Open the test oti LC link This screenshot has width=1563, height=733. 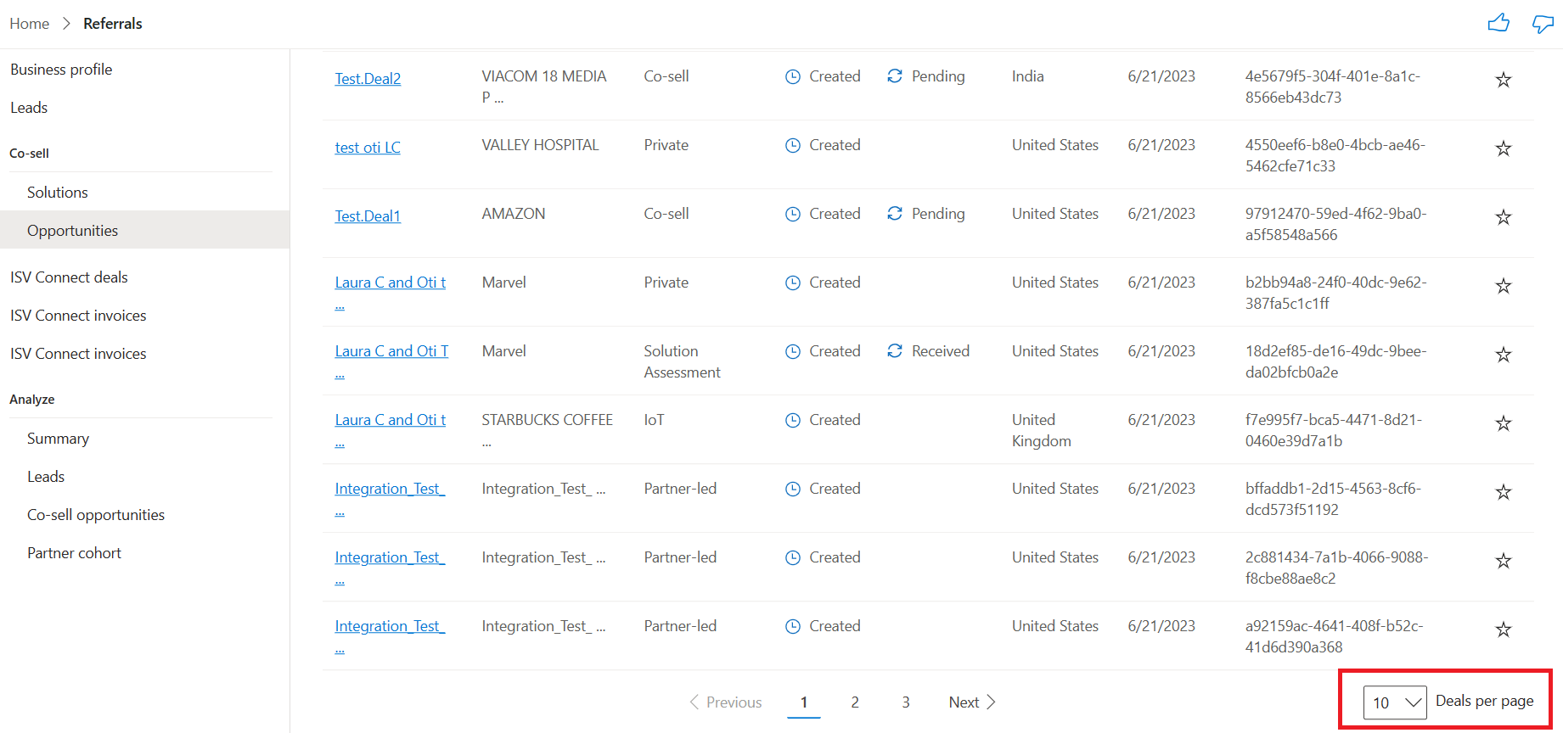coord(368,148)
